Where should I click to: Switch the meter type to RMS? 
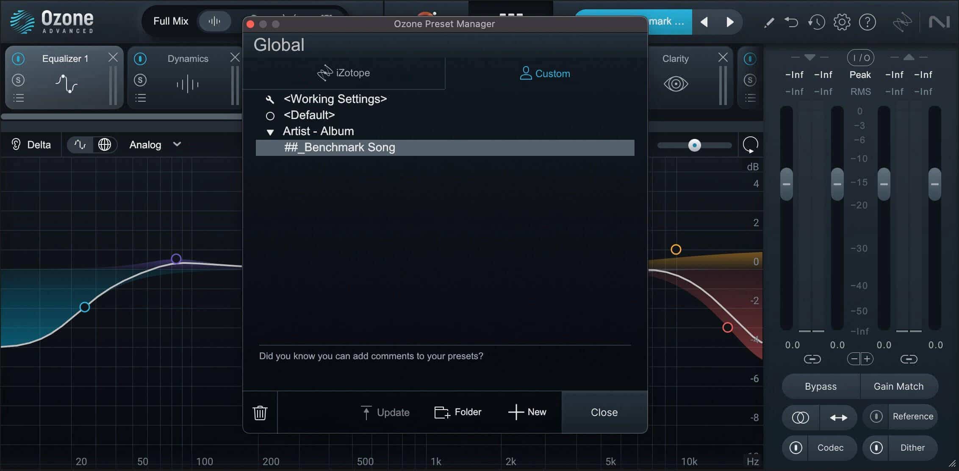(861, 91)
